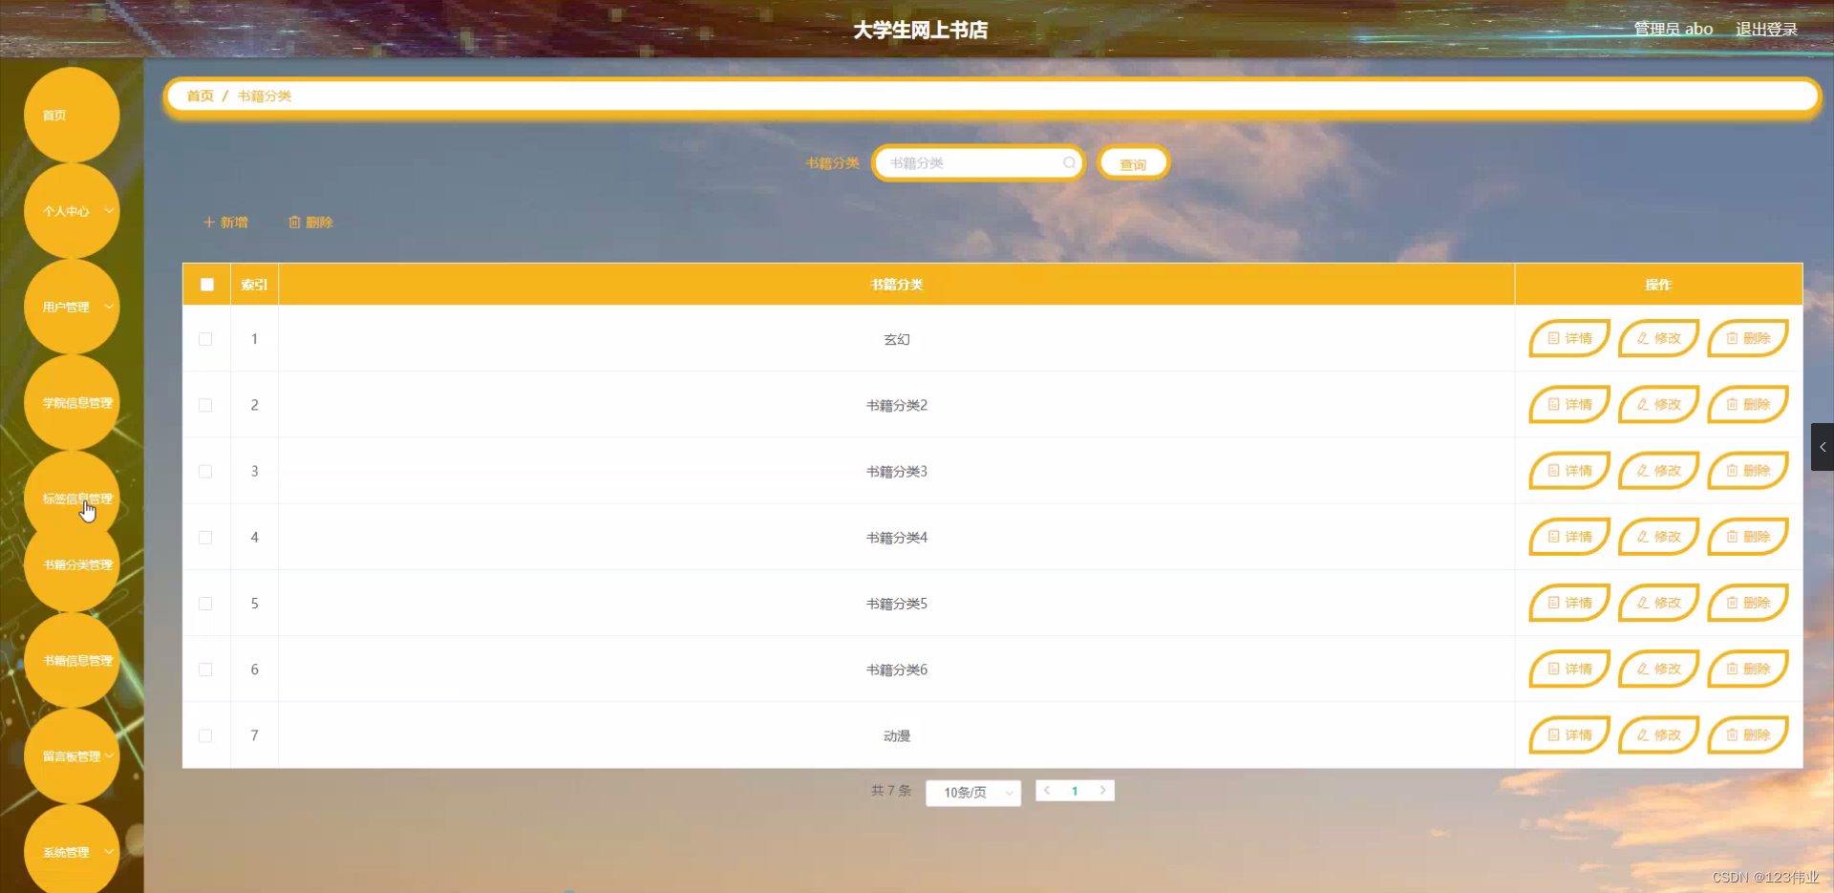
Task: Click the 新增 plus icon above the table
Action: click(x=209, y=222)
